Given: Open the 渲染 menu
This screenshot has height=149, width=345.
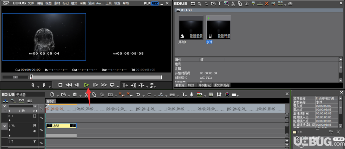Looking at the screenshot, I should point(91,3).
